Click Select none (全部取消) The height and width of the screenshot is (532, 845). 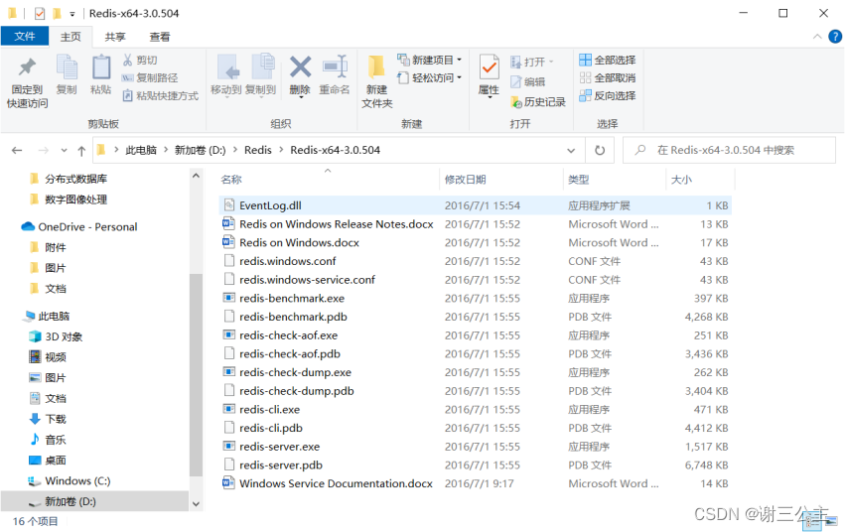pyautogui.click(x=608, y=77)
